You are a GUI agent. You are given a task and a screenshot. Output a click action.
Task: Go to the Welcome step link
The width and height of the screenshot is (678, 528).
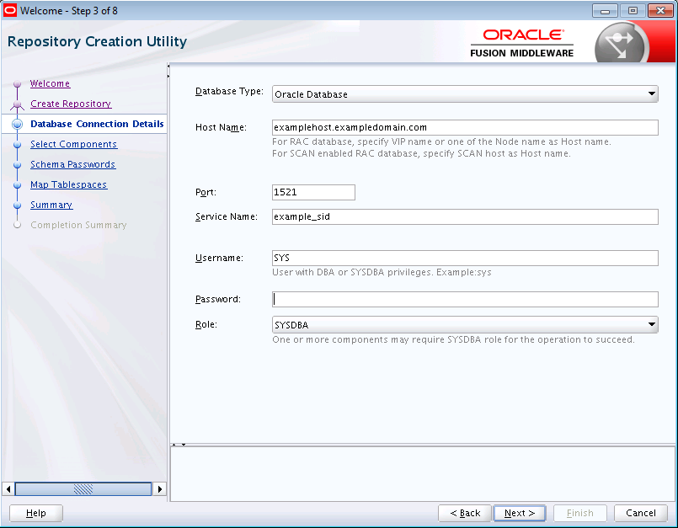tap(50, 83)
